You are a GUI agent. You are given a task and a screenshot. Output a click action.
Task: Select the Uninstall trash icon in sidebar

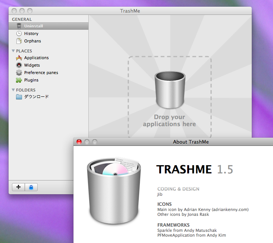tap(19, 26)
